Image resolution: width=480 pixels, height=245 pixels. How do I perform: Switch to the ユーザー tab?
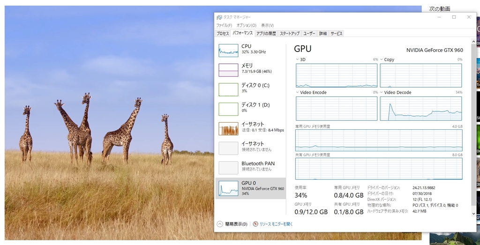309,34
